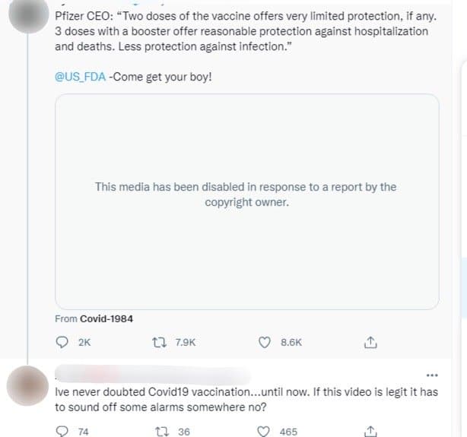
Task: Open the Covid-1984 source link
Action: tap(106, 318)
